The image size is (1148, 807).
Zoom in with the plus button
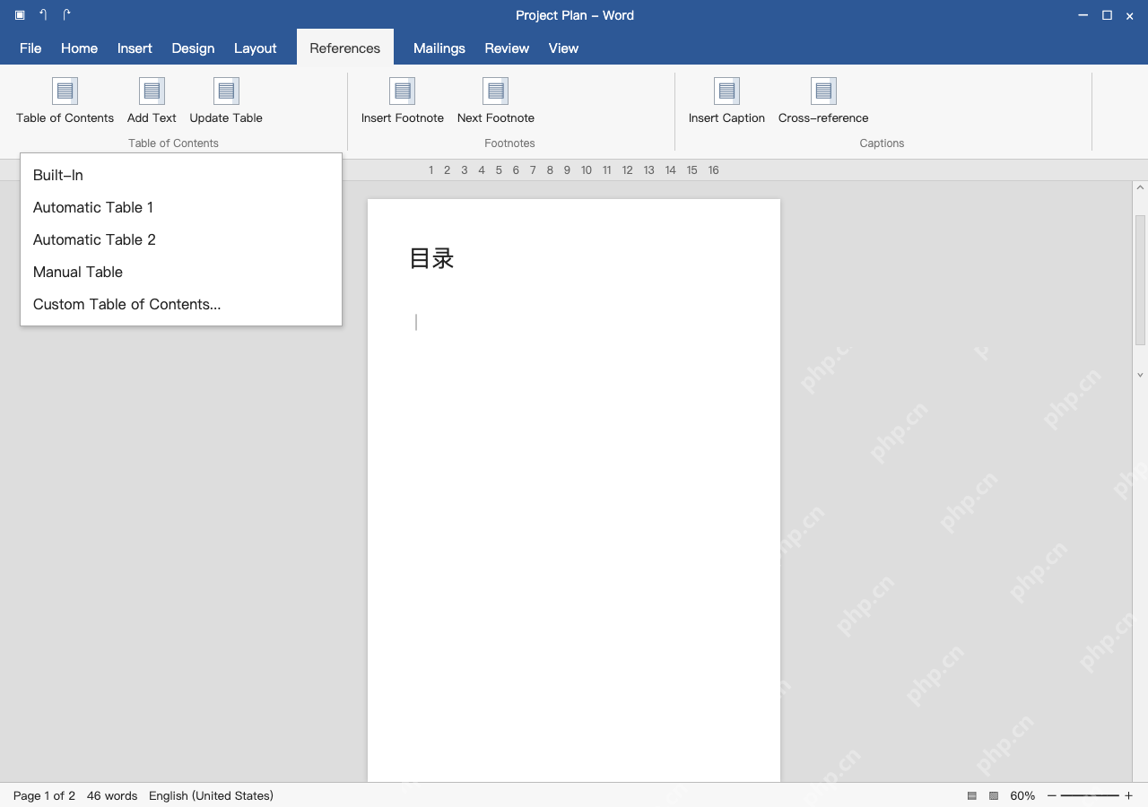point(1128,795)
